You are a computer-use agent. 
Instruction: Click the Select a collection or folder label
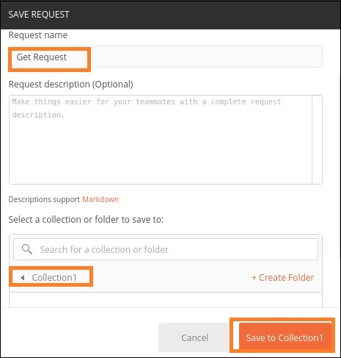(x=86, y=219)
